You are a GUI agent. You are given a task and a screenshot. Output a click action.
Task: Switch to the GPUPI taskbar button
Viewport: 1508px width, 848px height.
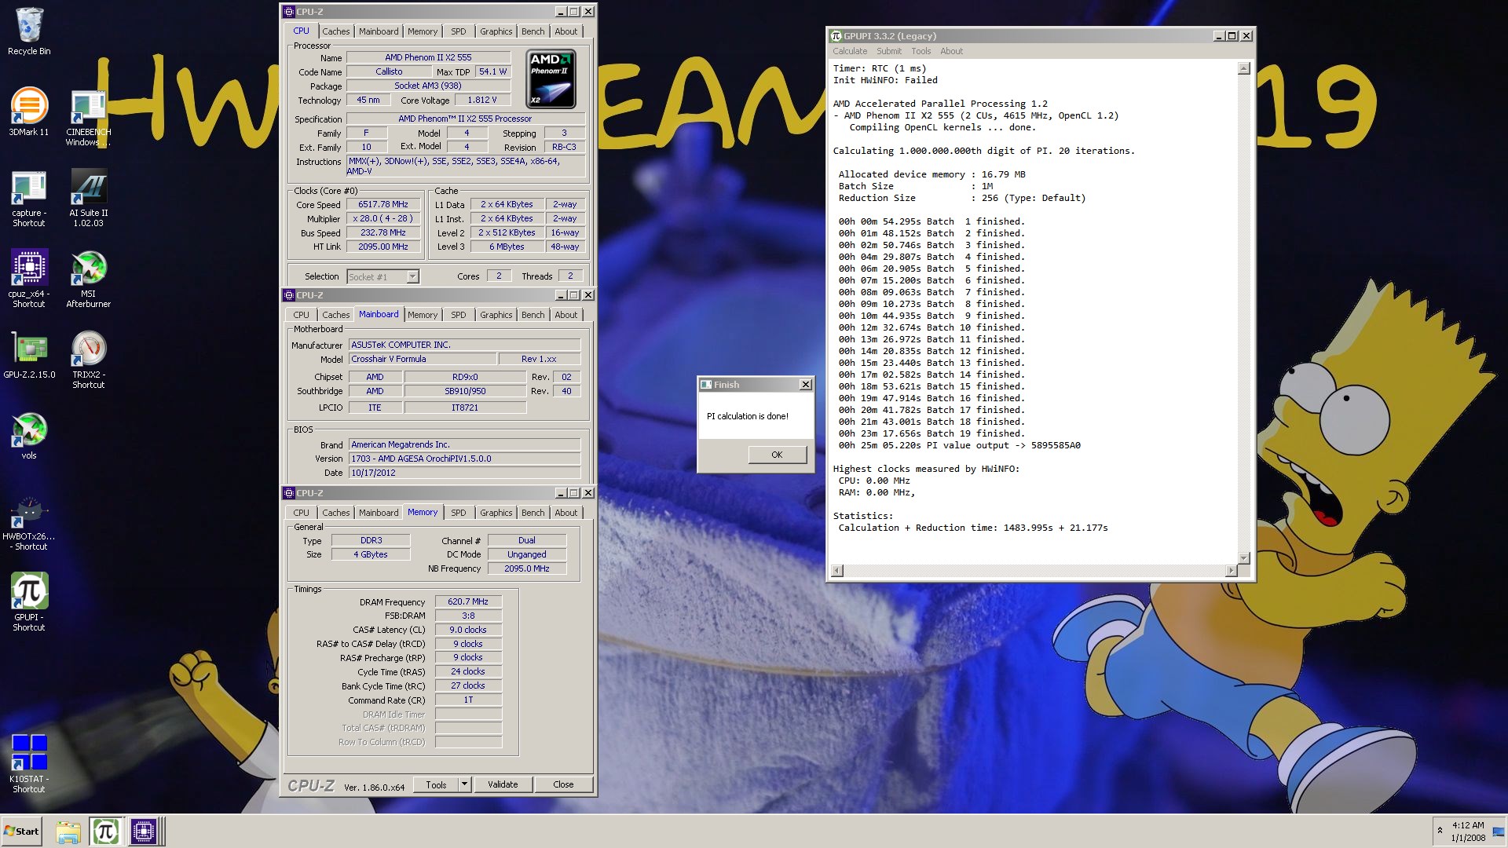[105, 832]
